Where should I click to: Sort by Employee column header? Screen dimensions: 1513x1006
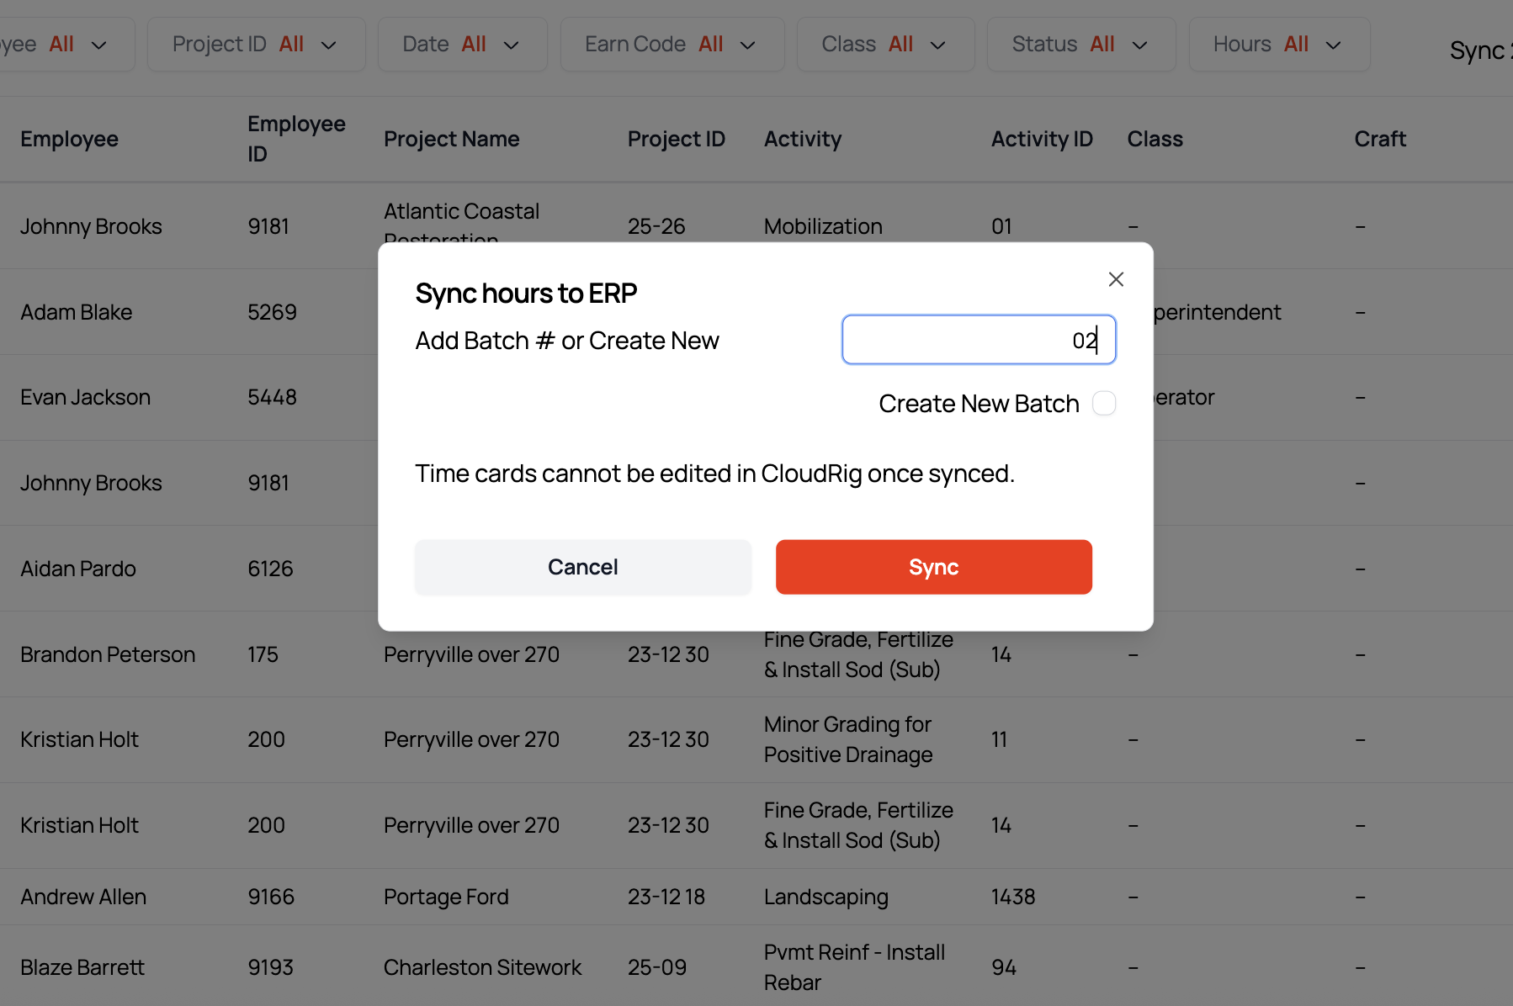[69, 139]
